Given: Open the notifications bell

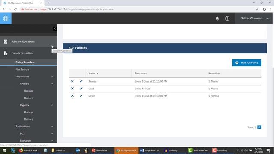Looking at the screenshot, I should coord(217,18).
